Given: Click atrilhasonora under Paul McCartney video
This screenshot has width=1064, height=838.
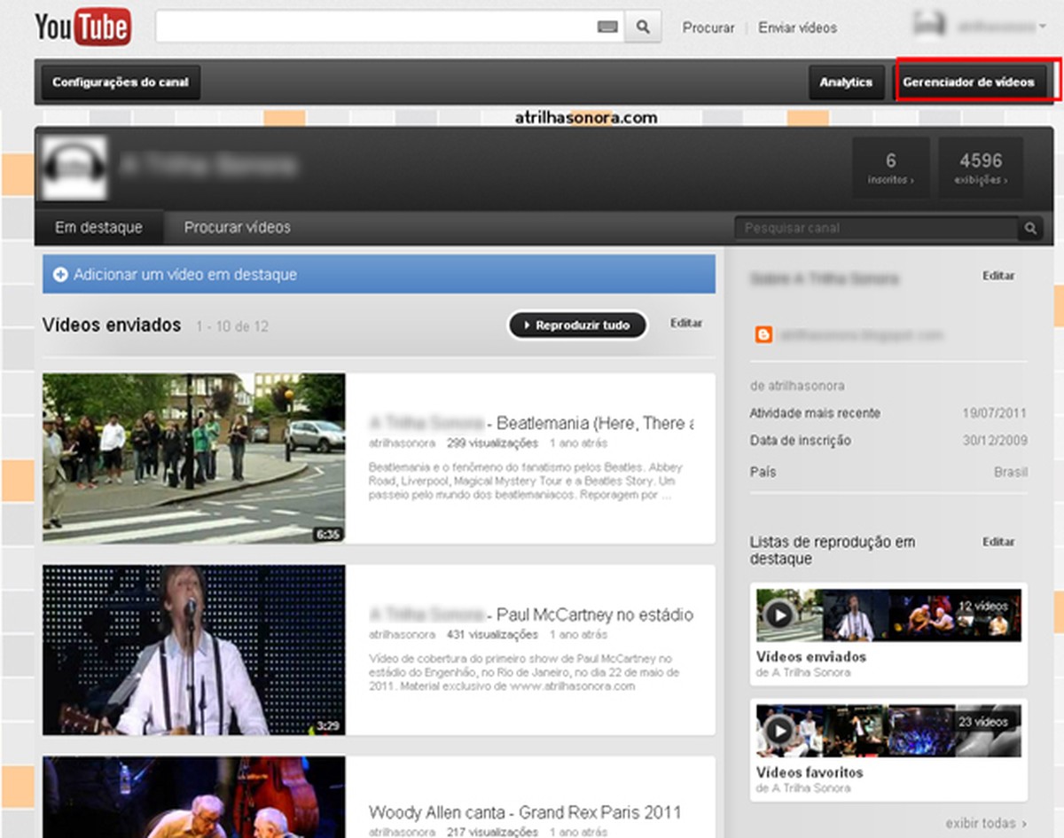Looking at the screenshot, I should [x=402, y=634].
